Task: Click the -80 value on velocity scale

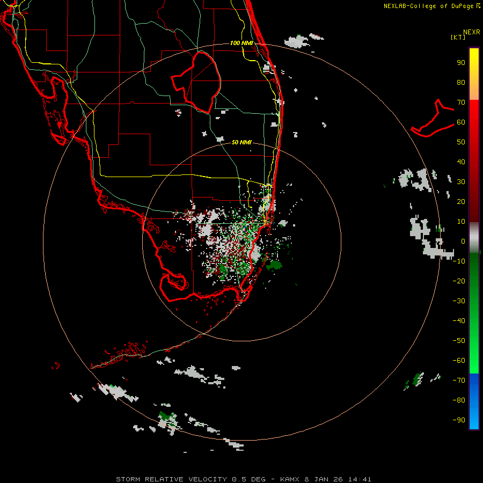Action: 459,400
